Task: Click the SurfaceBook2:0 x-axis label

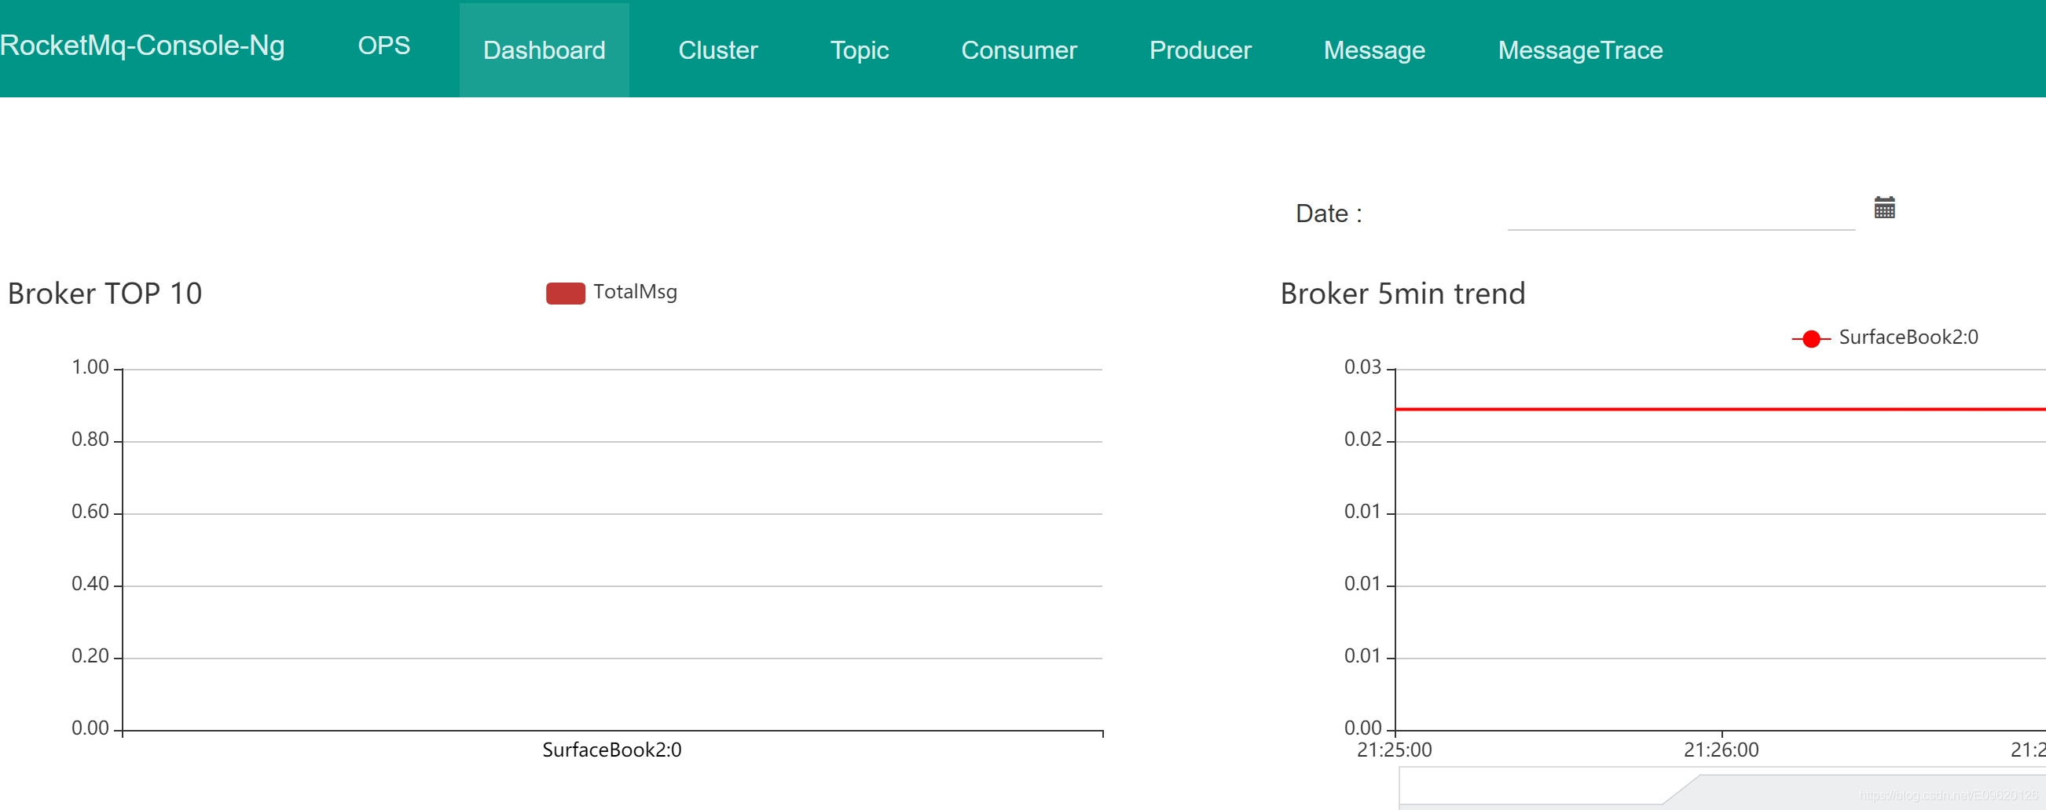Action: point(611,750)
